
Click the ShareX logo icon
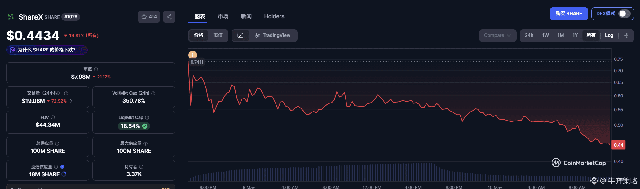11,17
